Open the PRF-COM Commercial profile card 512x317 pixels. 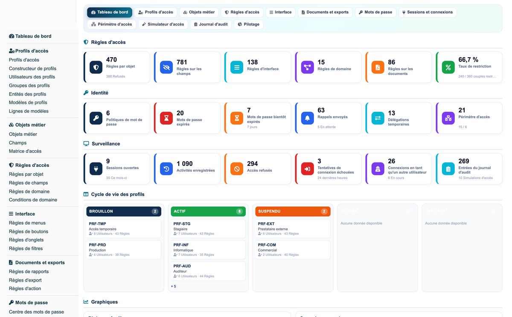[x=293, y=250]
